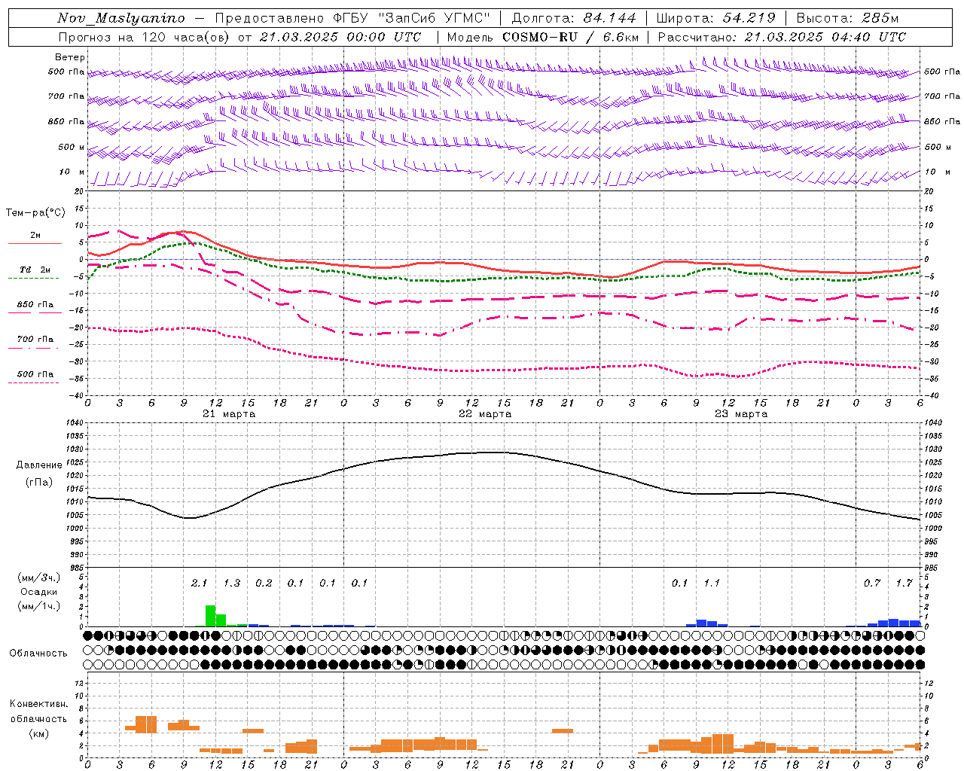The image size is (964, 771).
Task: Click the station name Nov_Maslyanino
Action: 121,18
